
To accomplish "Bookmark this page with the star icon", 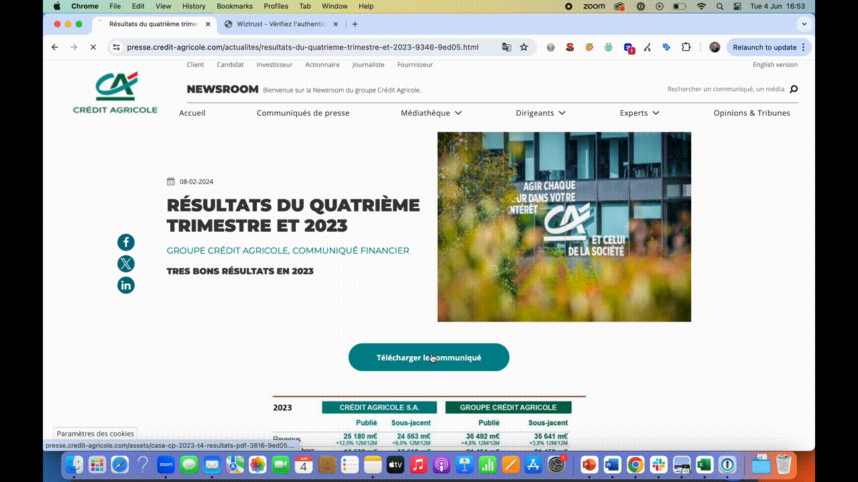I will click(x=524, y=47).
